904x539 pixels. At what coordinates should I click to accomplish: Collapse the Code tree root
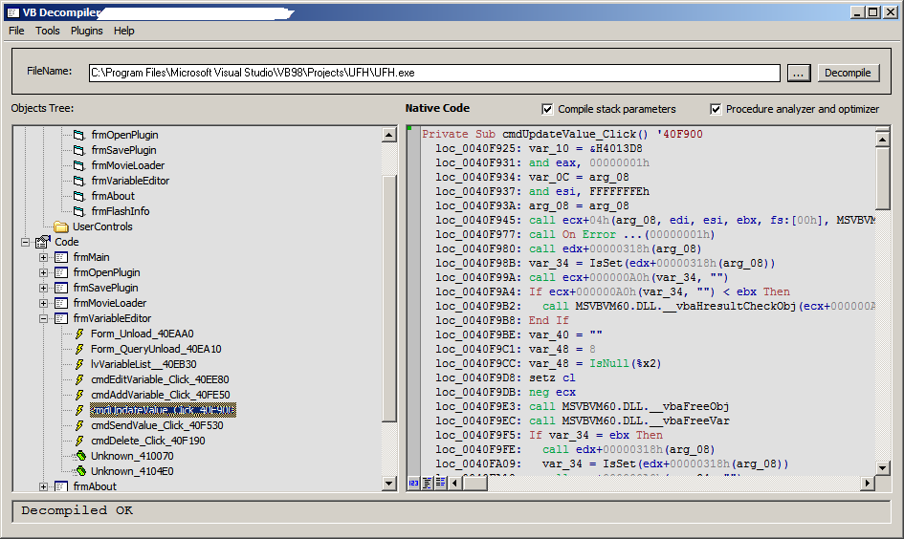coord(26,242)
